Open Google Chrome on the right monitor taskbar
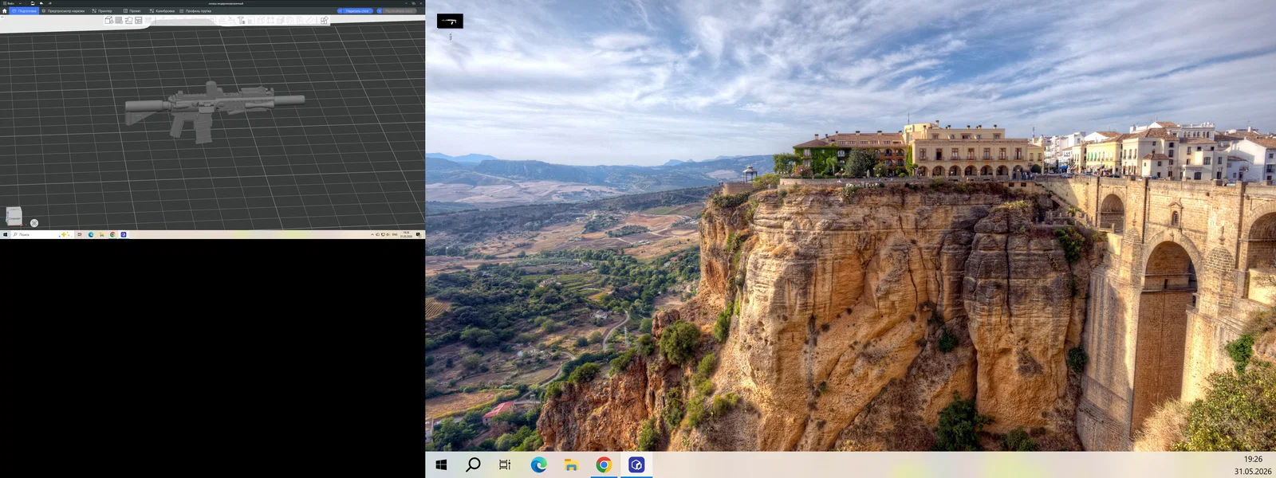Screen dimensions: 1276x478 (x=604, y=464)
